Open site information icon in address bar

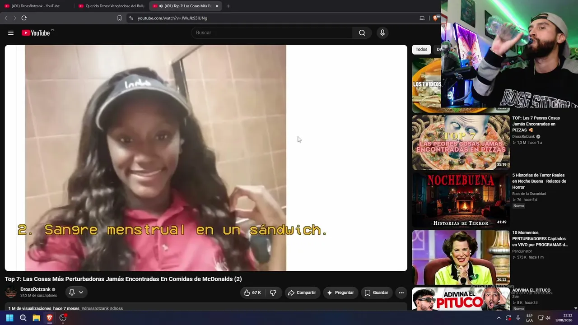[x=131, y=18]
